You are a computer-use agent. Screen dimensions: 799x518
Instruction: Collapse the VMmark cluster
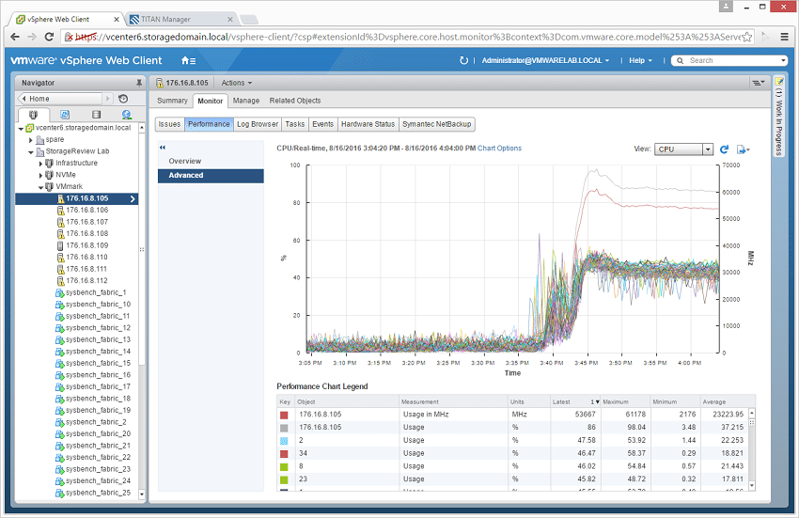pos(40,187)
